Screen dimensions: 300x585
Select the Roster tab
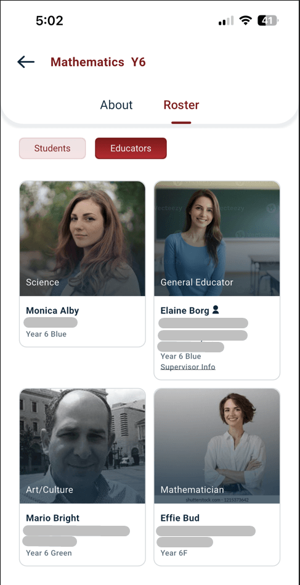coord(181,105)
